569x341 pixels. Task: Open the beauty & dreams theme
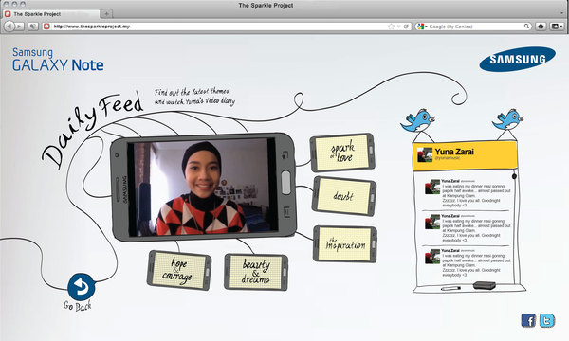point(256,272)
